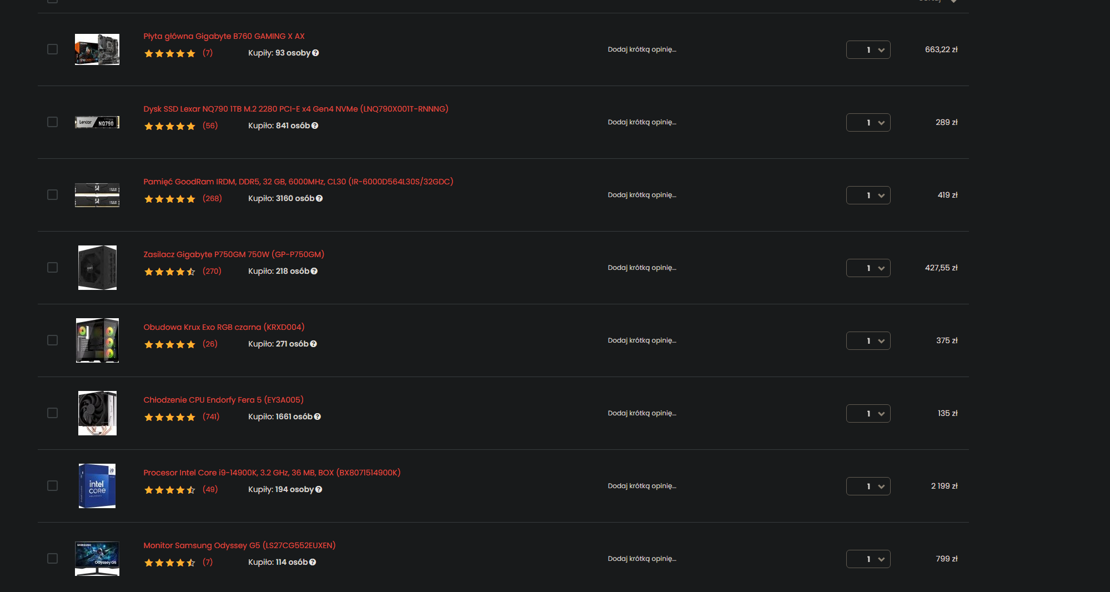Screen dimensions: 1110x592
Task: Tick checkbox for Monitor Samsung Odyssey G5
Action: coord(53,559)
